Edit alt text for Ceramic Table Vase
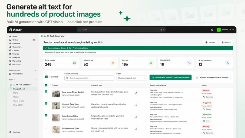 [136, 105]
